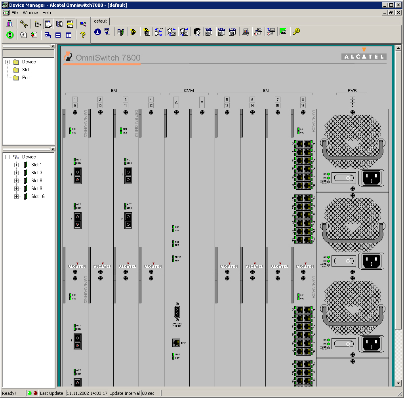Open the Help menu
404x398 pixels.
pyautogui.click(x=47, y=13)
